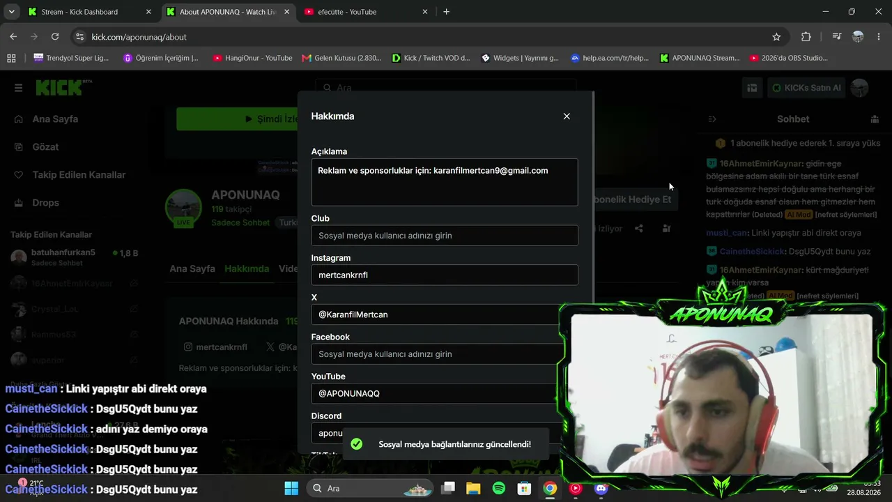The image size is (892, 502).
Task: Collapse the Sohbet chat panel
Action: coord(712,119)
